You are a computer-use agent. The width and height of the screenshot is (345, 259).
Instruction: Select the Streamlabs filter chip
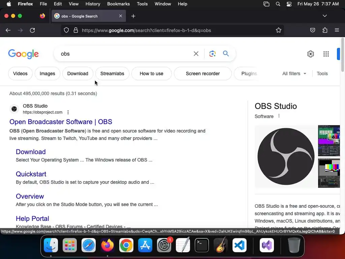point(112,74)
